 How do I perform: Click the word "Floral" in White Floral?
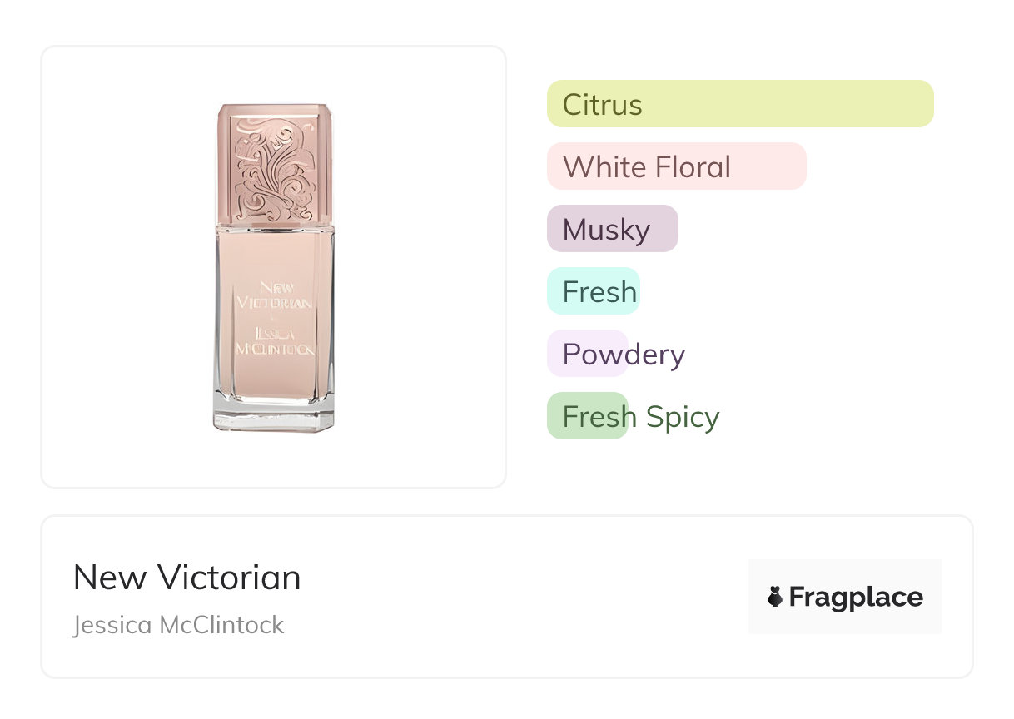[693, 166]
